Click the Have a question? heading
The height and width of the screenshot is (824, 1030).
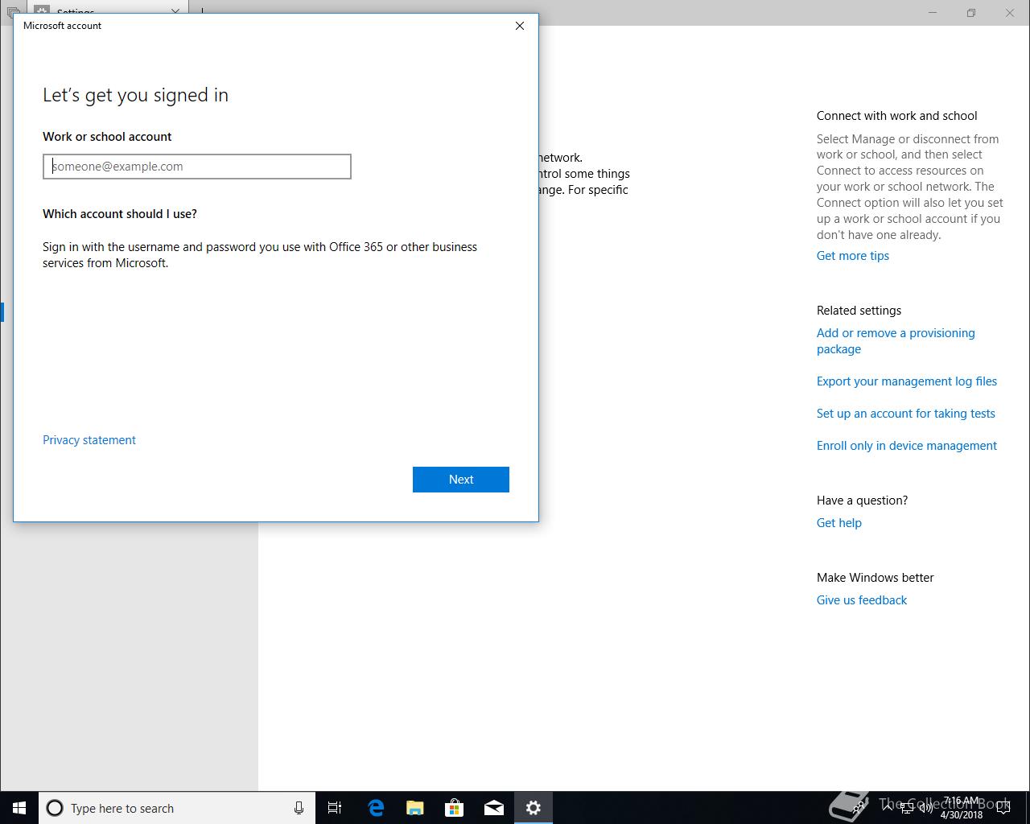pos(862,501)
